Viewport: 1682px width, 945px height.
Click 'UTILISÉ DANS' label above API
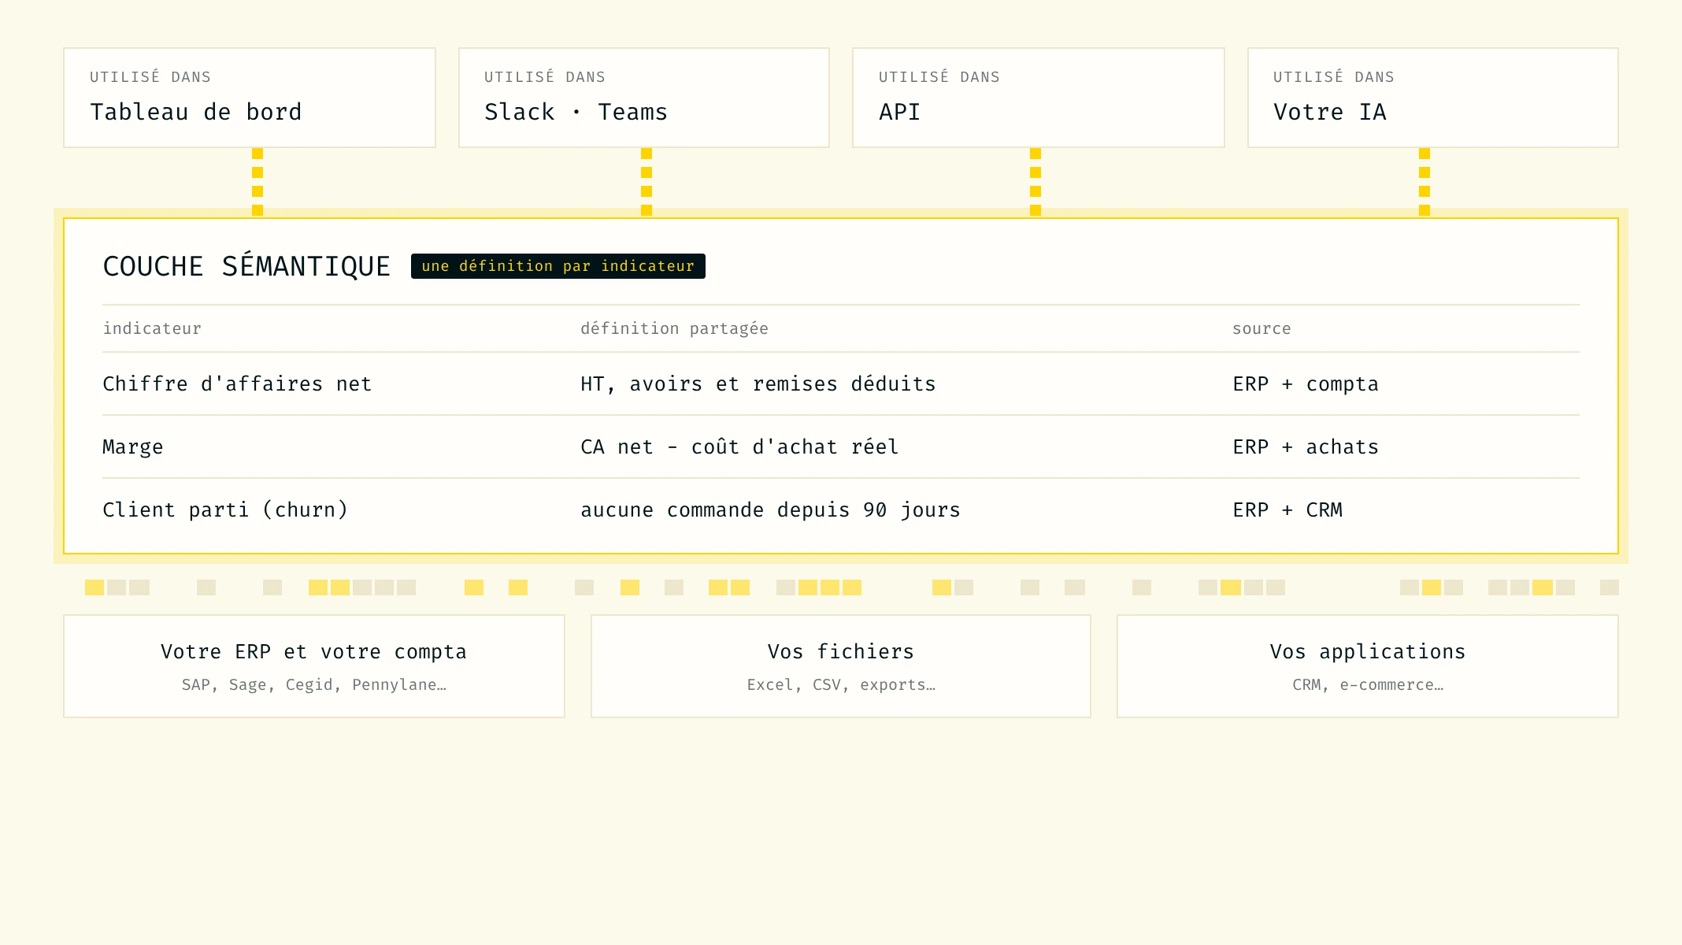(939, 76)
